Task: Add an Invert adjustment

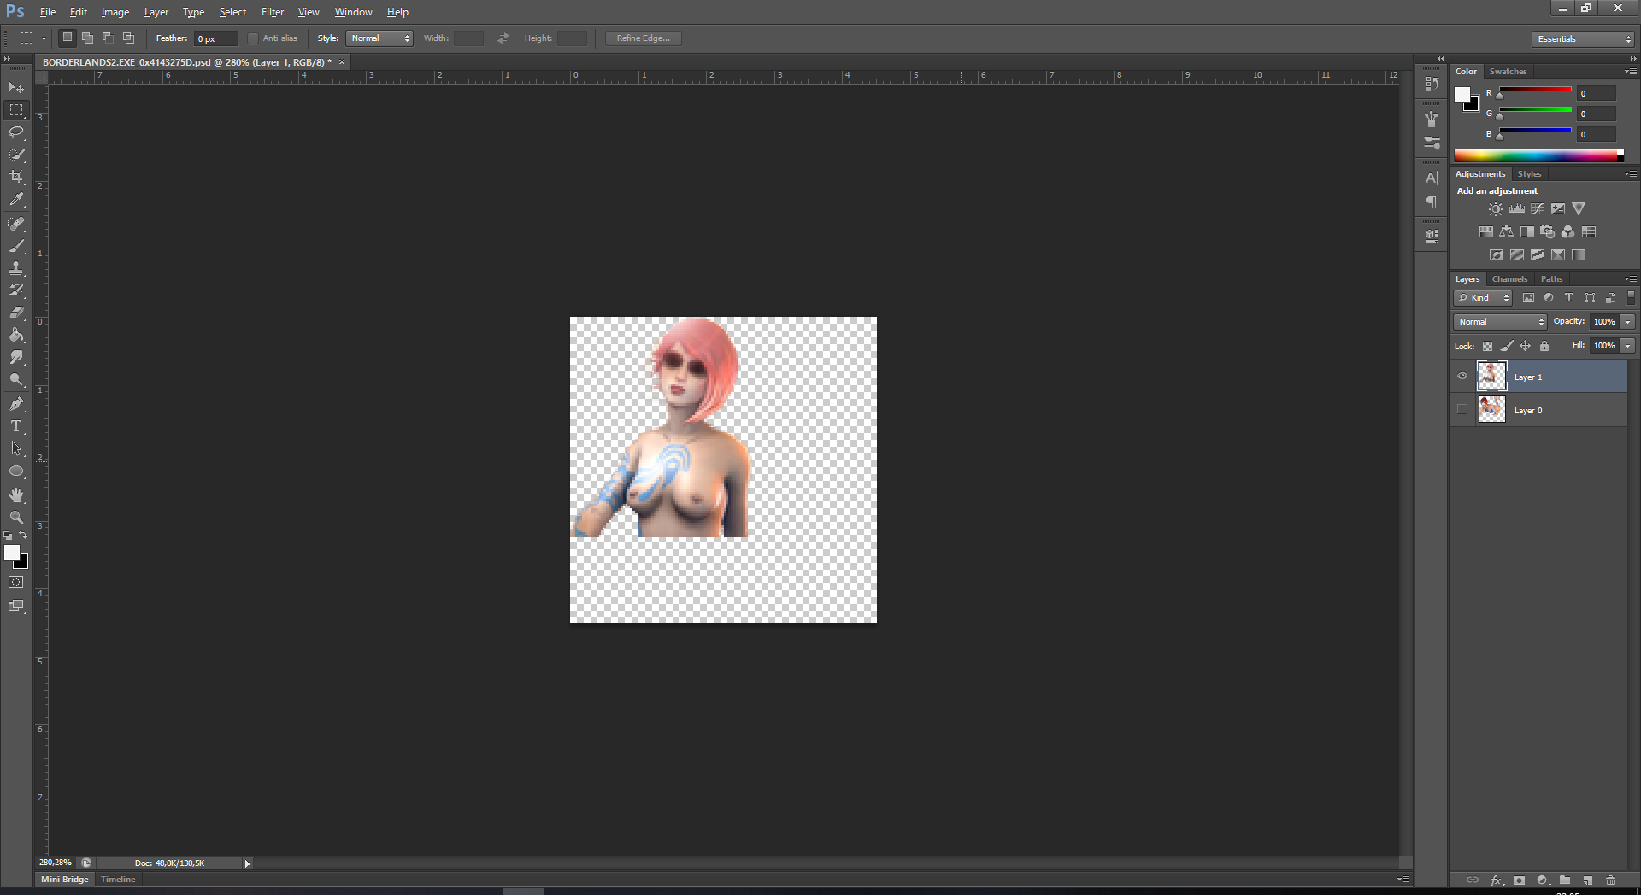Action: click(x=1496, y=255)
